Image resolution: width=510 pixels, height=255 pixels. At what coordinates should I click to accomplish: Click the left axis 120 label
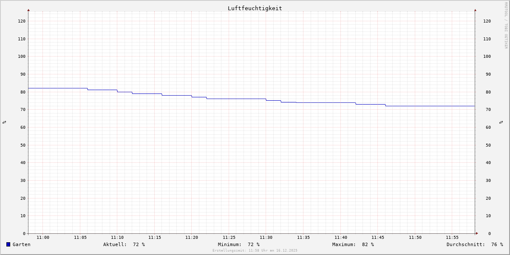pos(22,21)
